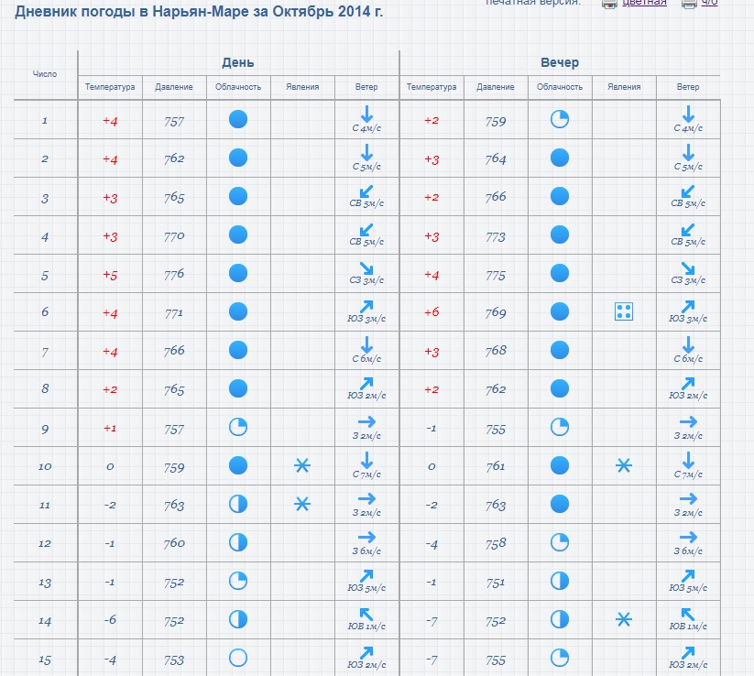Click the overcast icon for day 3 daytime
This screenshot has width=754, height=676.
click(238, 196)
